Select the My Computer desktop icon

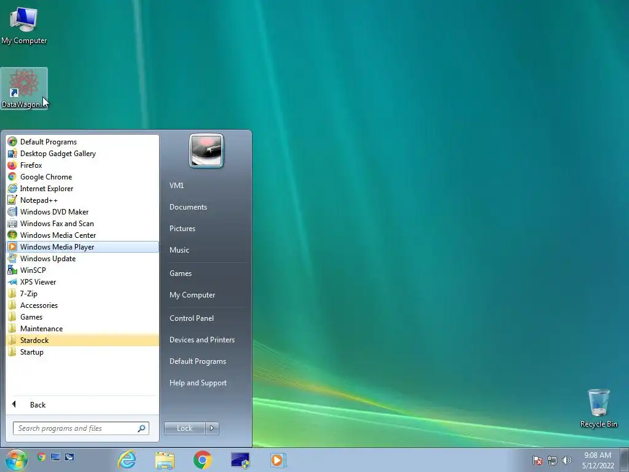[24, 25]
